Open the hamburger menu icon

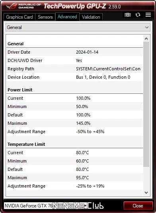[148, 15]
